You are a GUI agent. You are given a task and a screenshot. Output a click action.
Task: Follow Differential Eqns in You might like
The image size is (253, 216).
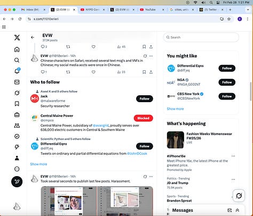coord(227,68)
